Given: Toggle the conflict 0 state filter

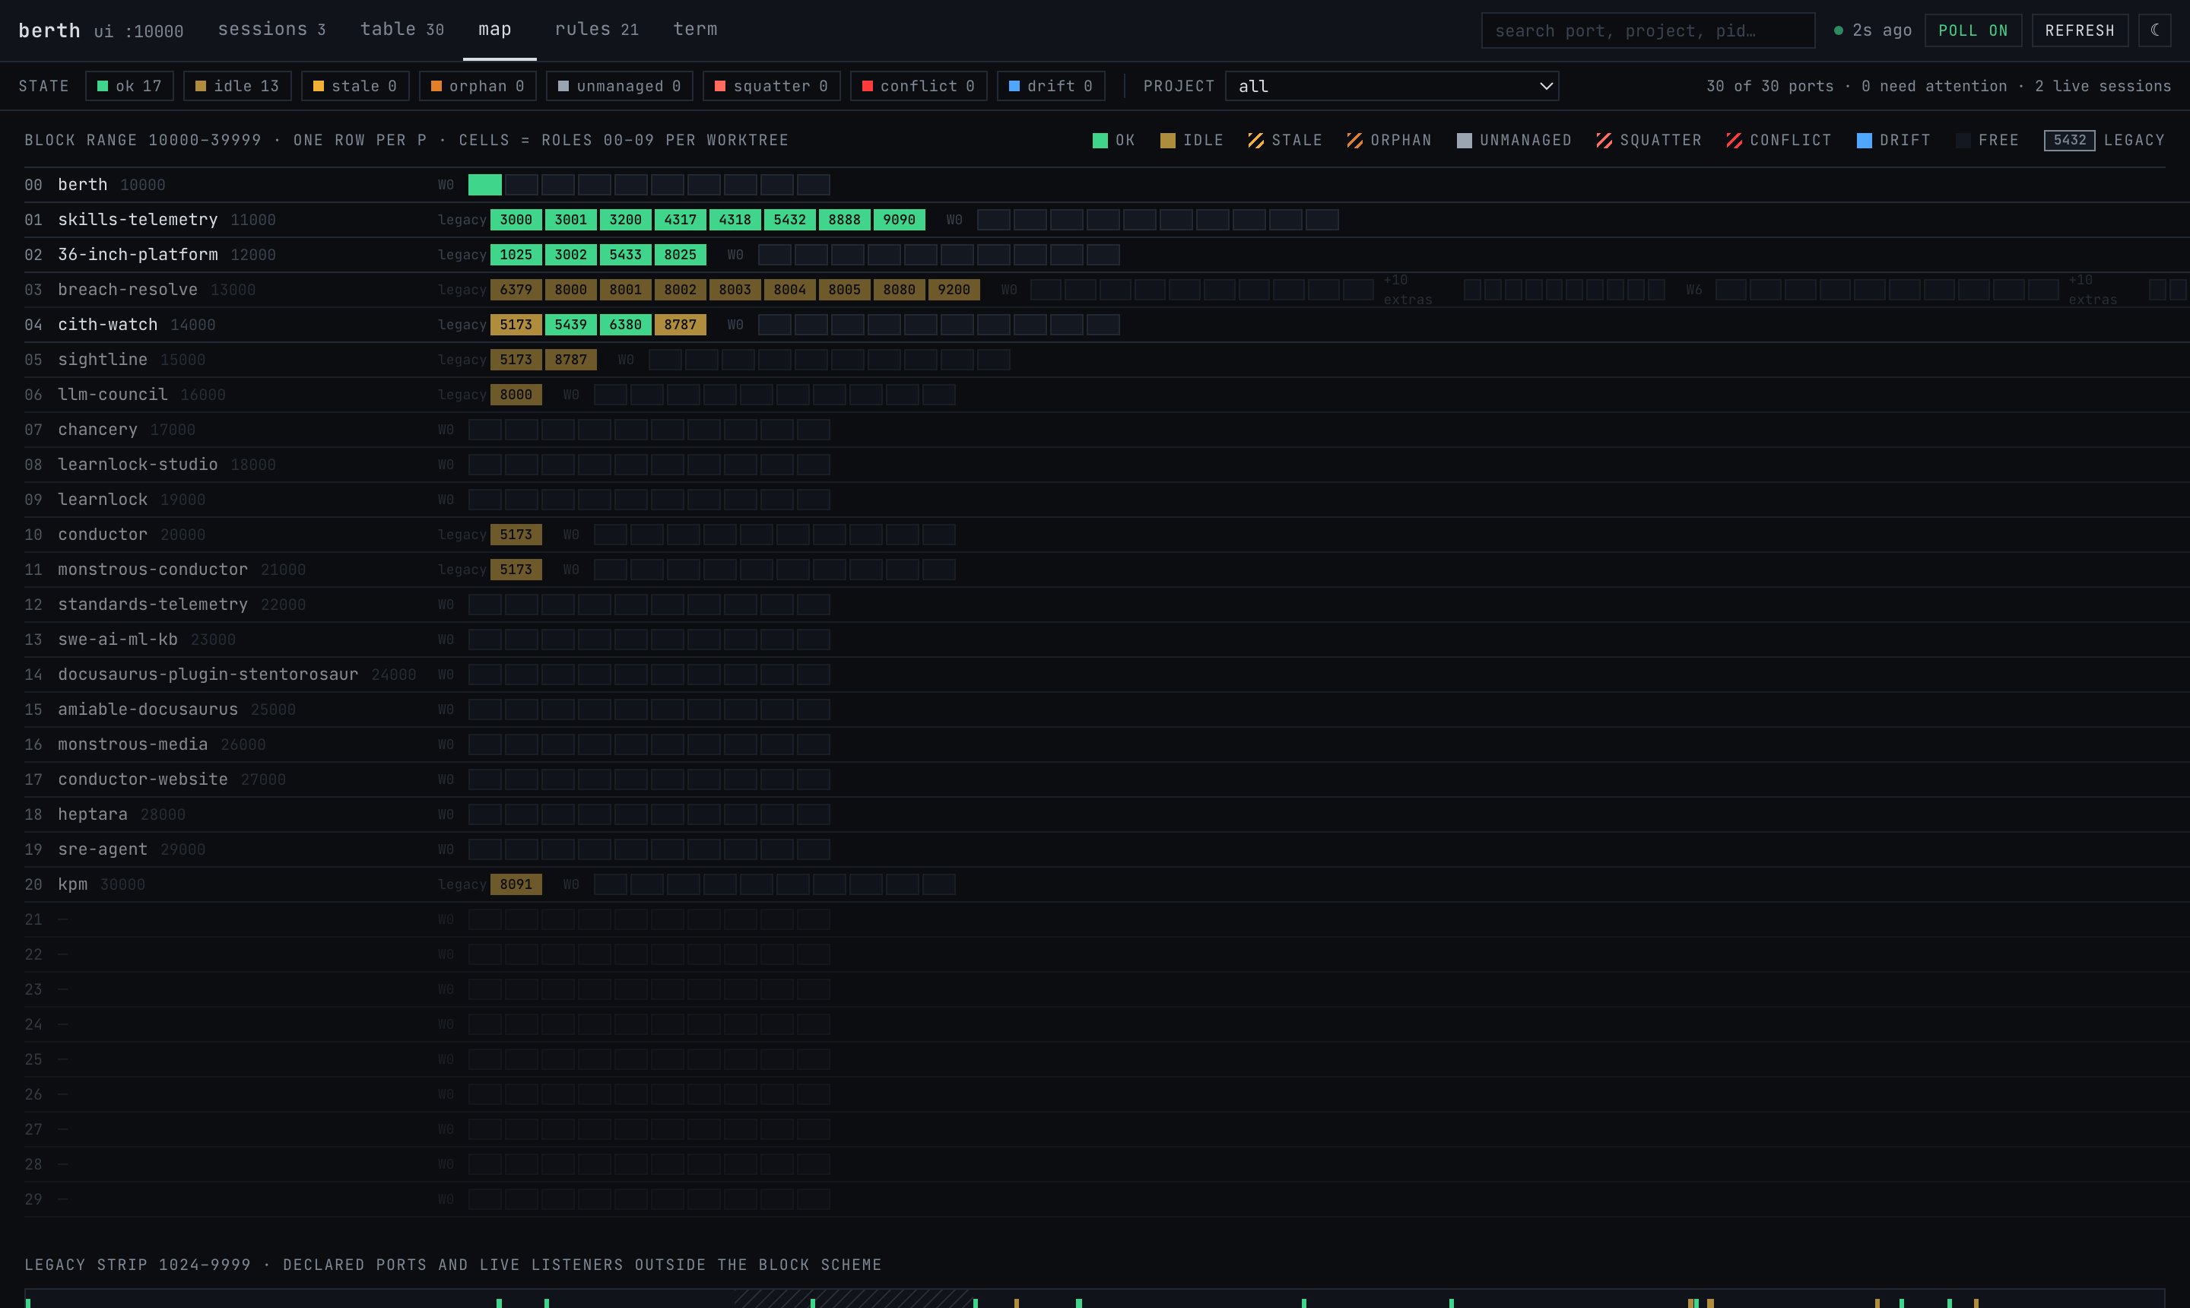Looking at the screenshot, I should (x=919, y=85).
